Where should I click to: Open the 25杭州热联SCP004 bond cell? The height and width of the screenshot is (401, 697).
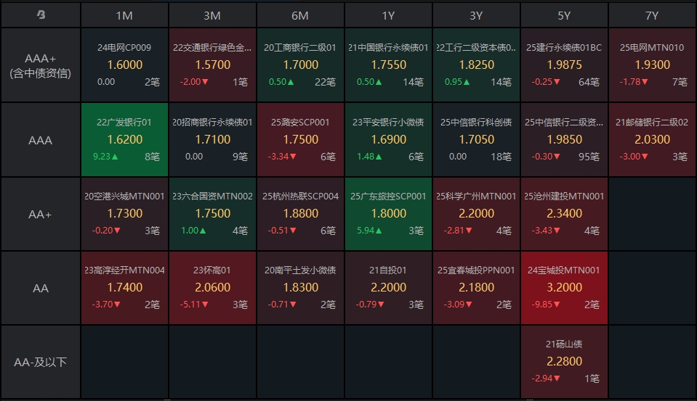300,214
